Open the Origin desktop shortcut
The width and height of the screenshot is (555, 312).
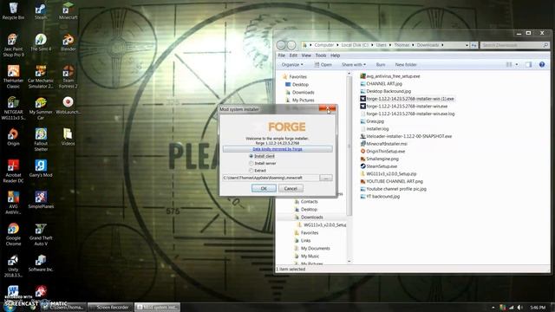tap(13, 137)
